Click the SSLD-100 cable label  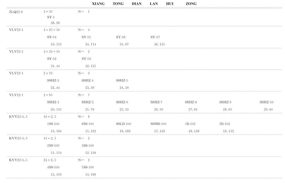click(x=124, y=124)
